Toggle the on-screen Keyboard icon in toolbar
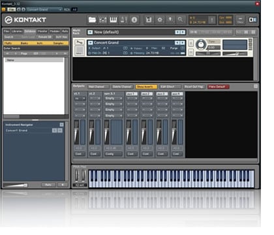The height and width of the screenshot is (235, 274). point(114,20)
